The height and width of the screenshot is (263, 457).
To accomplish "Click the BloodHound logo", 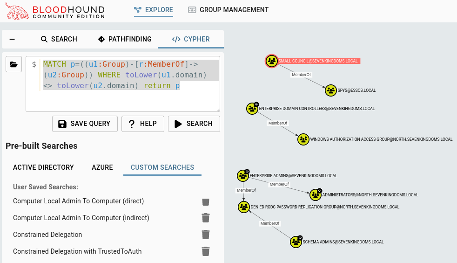I will (55, 11).
